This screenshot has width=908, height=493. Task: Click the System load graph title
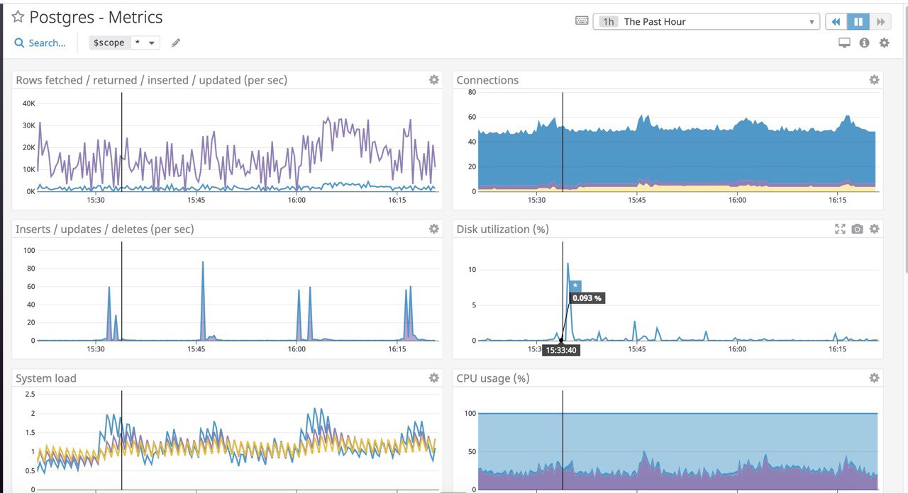click(x=46, y=378)
